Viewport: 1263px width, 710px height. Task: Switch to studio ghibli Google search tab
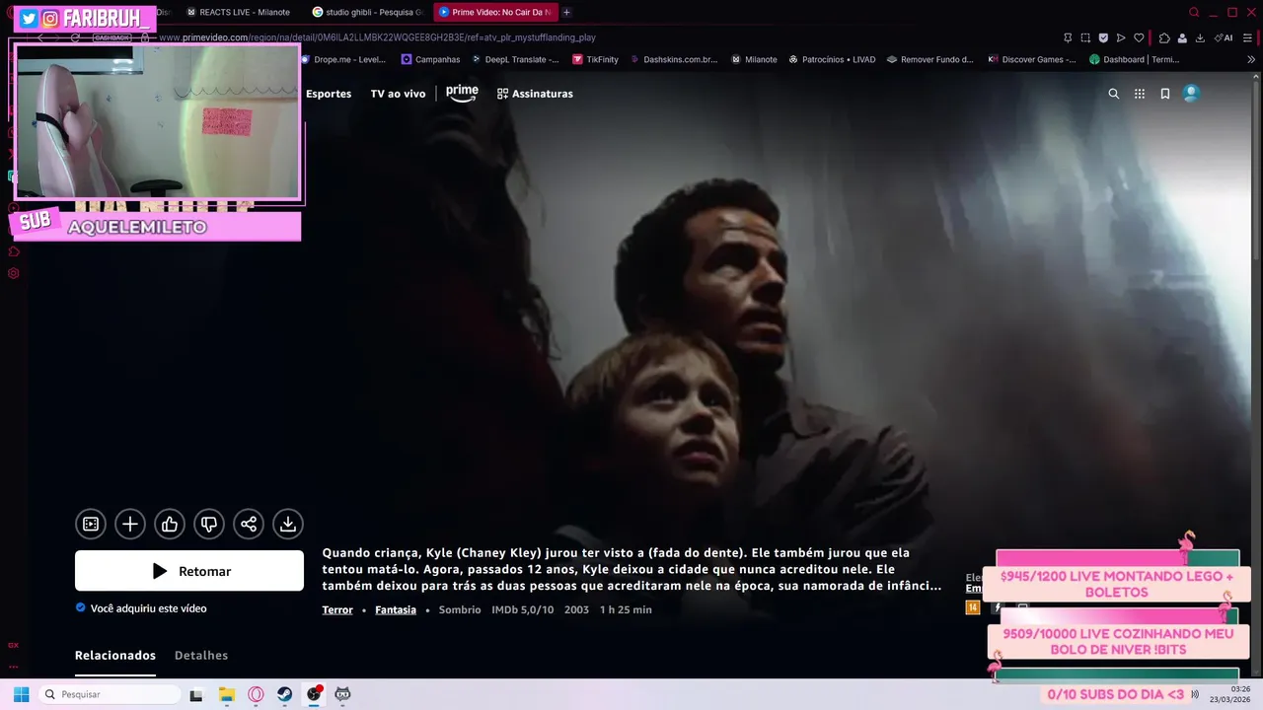[367, 12]
